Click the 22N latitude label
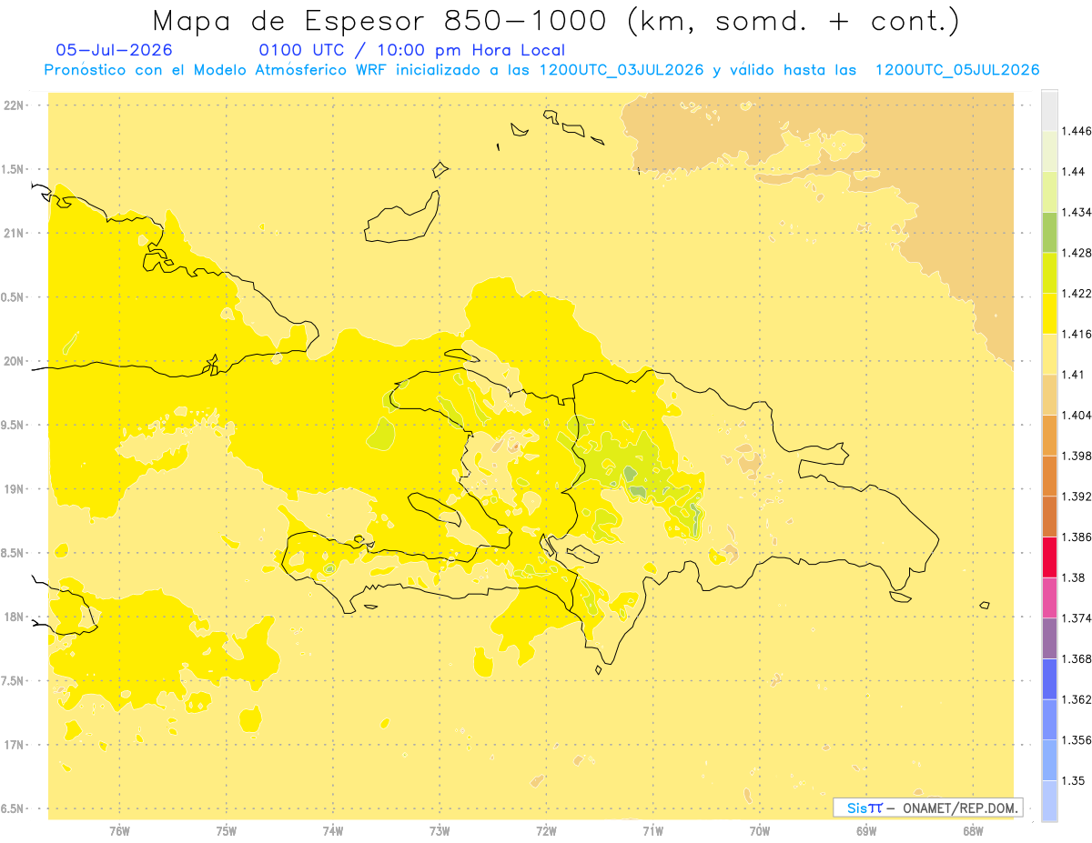Image resolution: width=1092 pixels, height=843 pixels. click(14, 105)
